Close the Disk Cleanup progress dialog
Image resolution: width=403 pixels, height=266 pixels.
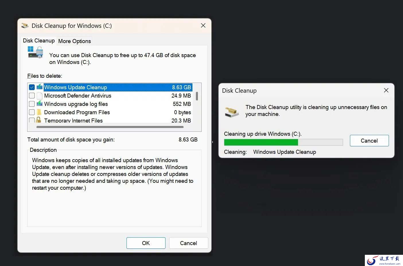(386, 90)
